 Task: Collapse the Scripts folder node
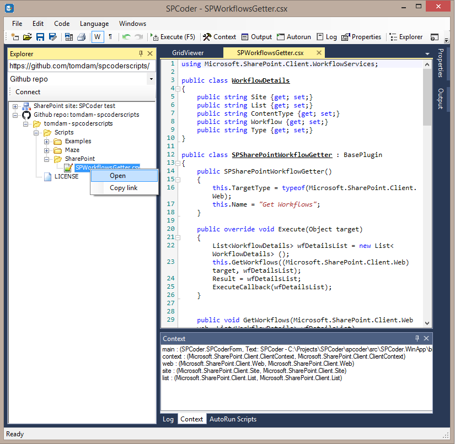36,133
